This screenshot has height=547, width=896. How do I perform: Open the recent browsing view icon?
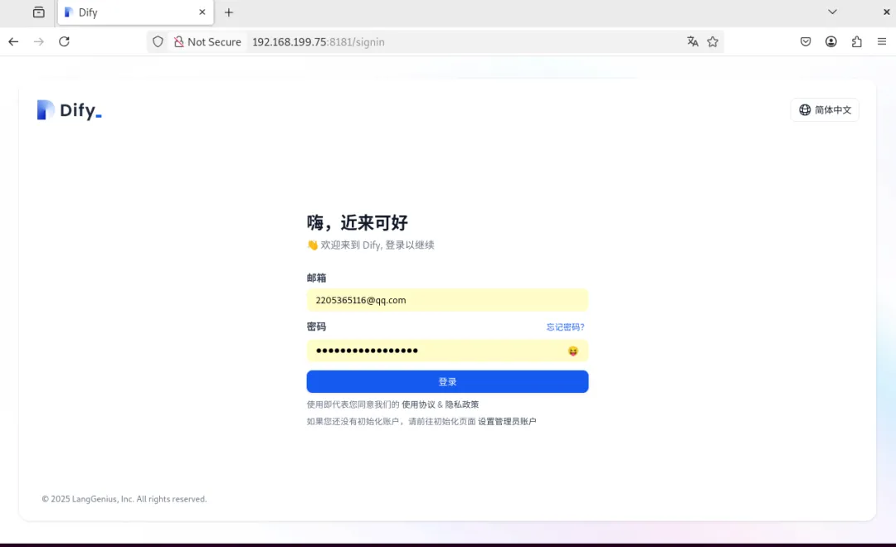tap(39, 12)
